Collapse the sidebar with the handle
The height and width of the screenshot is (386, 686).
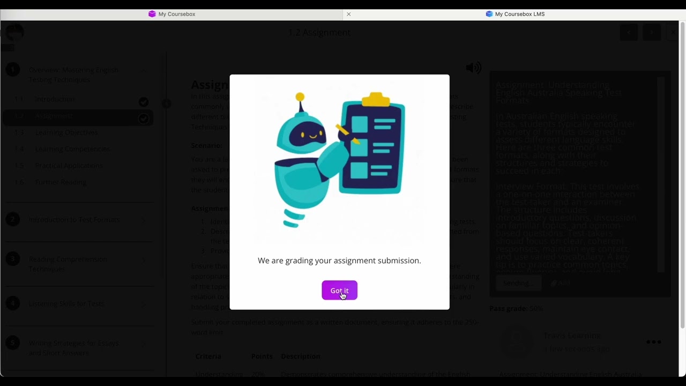pyautogui.click(x=167, y=103)
